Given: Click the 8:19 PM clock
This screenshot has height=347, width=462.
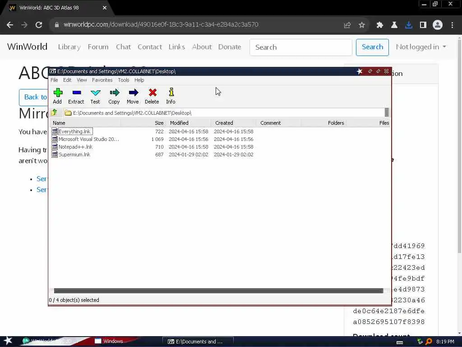Looking at the screenshot, I should pyautogui.click(x=445, y=342).
